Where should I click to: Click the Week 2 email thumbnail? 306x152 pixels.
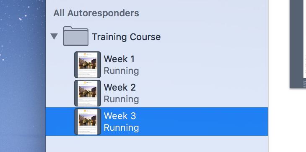88,93
